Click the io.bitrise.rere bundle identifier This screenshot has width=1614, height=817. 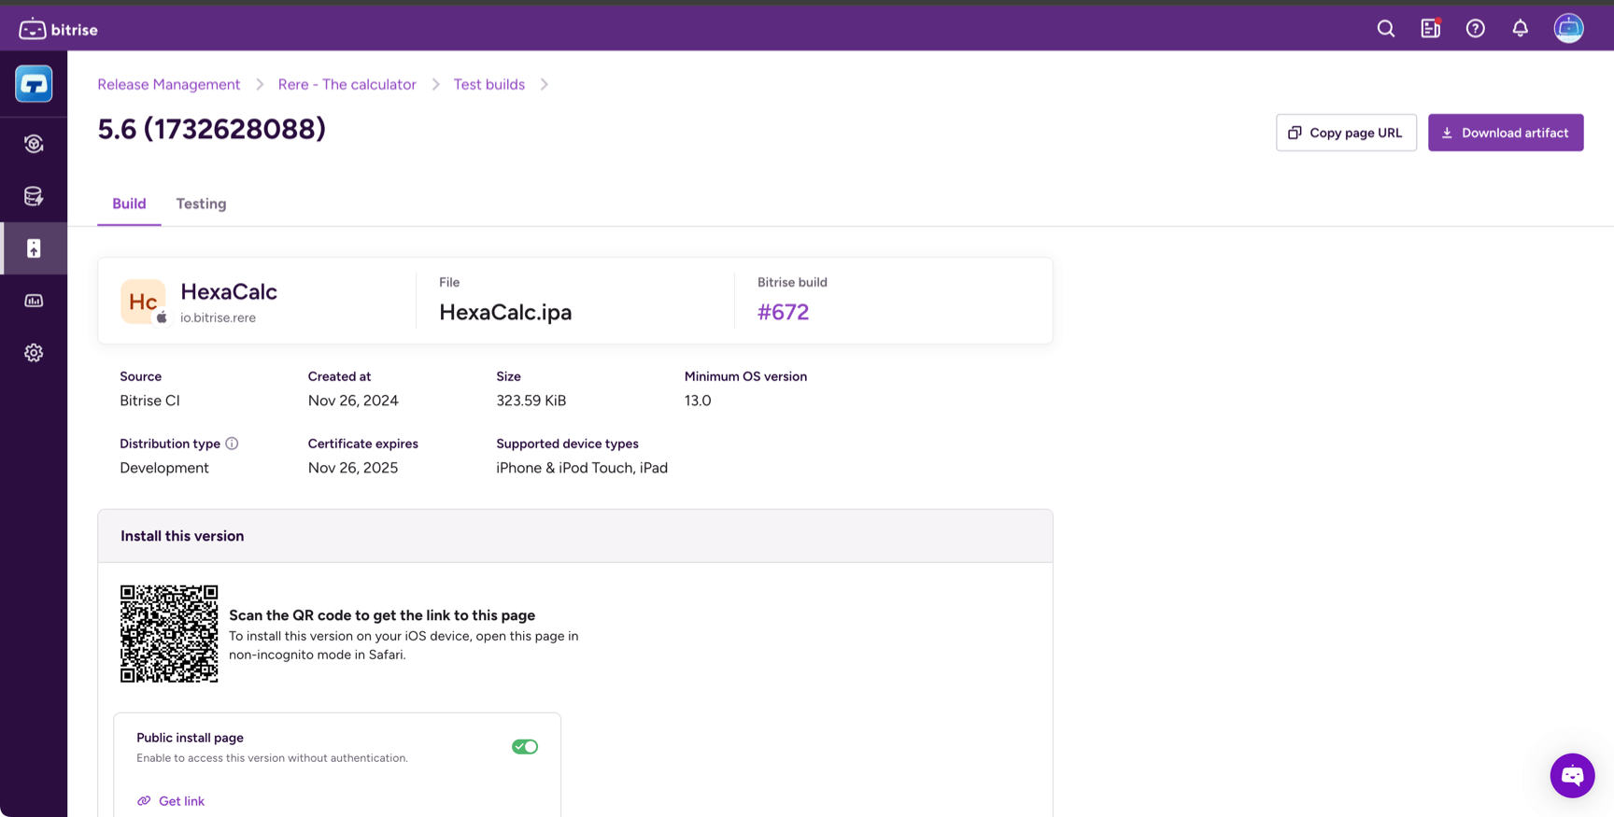tap(218, 317)
